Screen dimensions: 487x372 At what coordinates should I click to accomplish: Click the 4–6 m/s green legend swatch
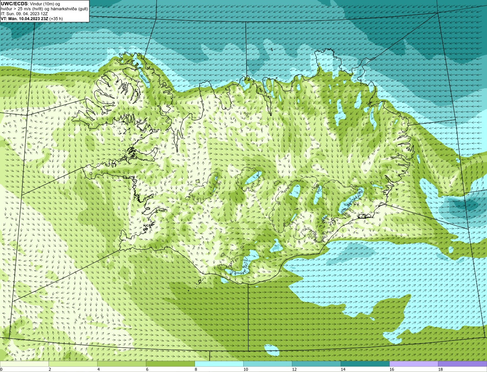tap(122, 364)
